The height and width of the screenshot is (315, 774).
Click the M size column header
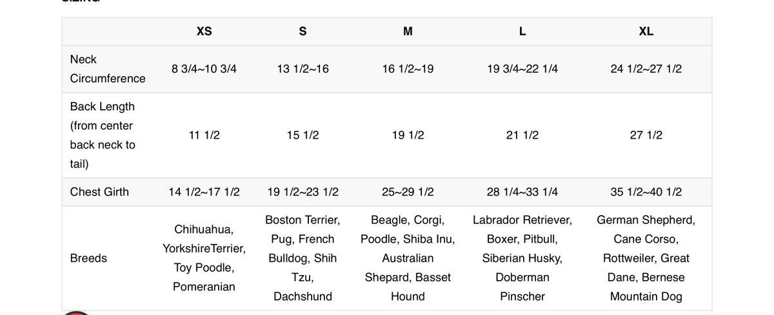(408, 31)
